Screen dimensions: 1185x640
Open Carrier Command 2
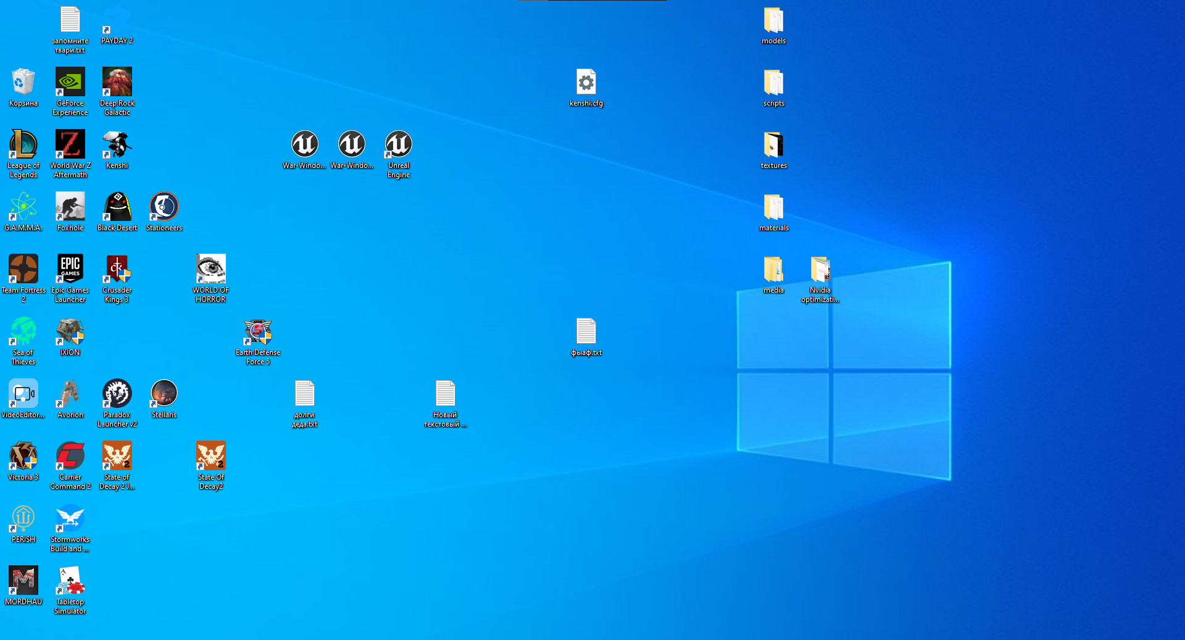(x=70, y=465)
